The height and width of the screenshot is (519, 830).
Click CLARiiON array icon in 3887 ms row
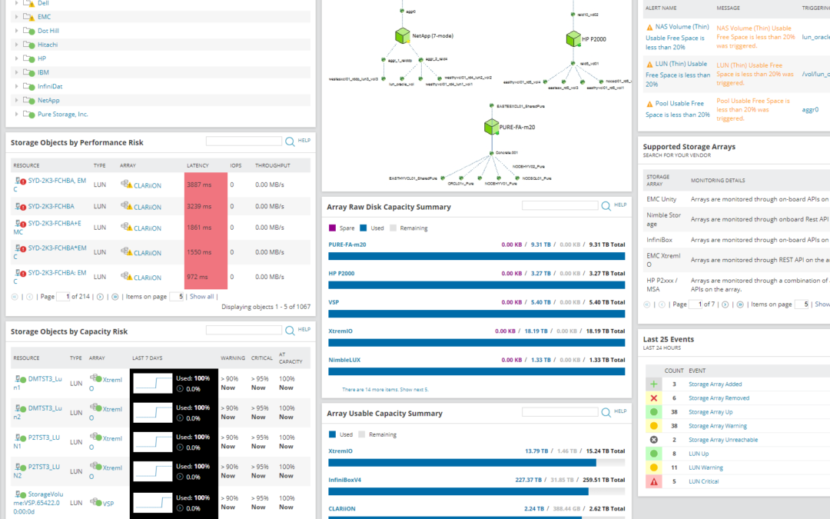coord(126,185)
